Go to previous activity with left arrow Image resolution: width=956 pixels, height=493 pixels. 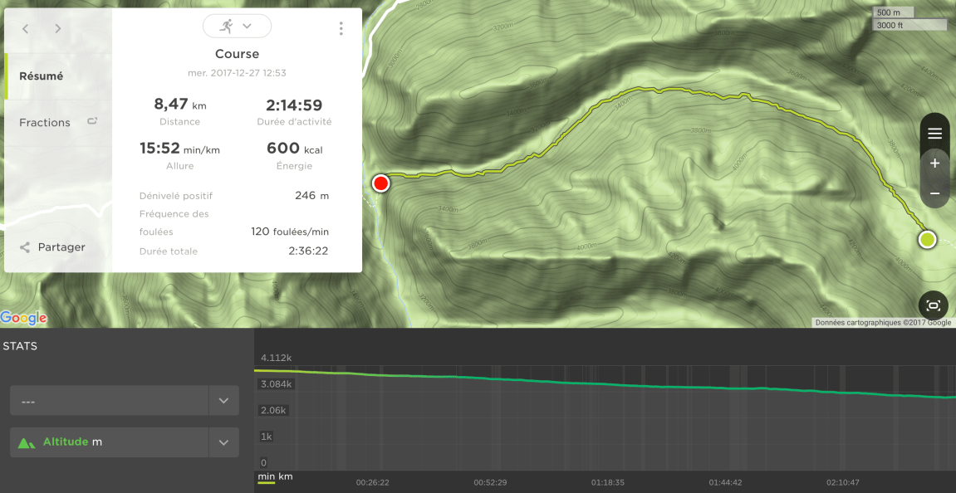click(x=26, y=29)
